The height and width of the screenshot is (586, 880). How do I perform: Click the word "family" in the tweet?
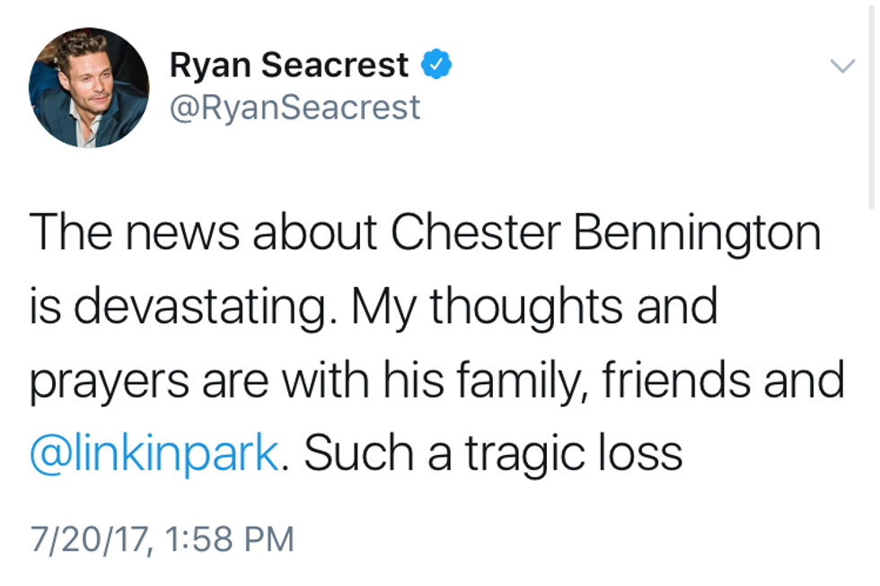click(532, 380)
